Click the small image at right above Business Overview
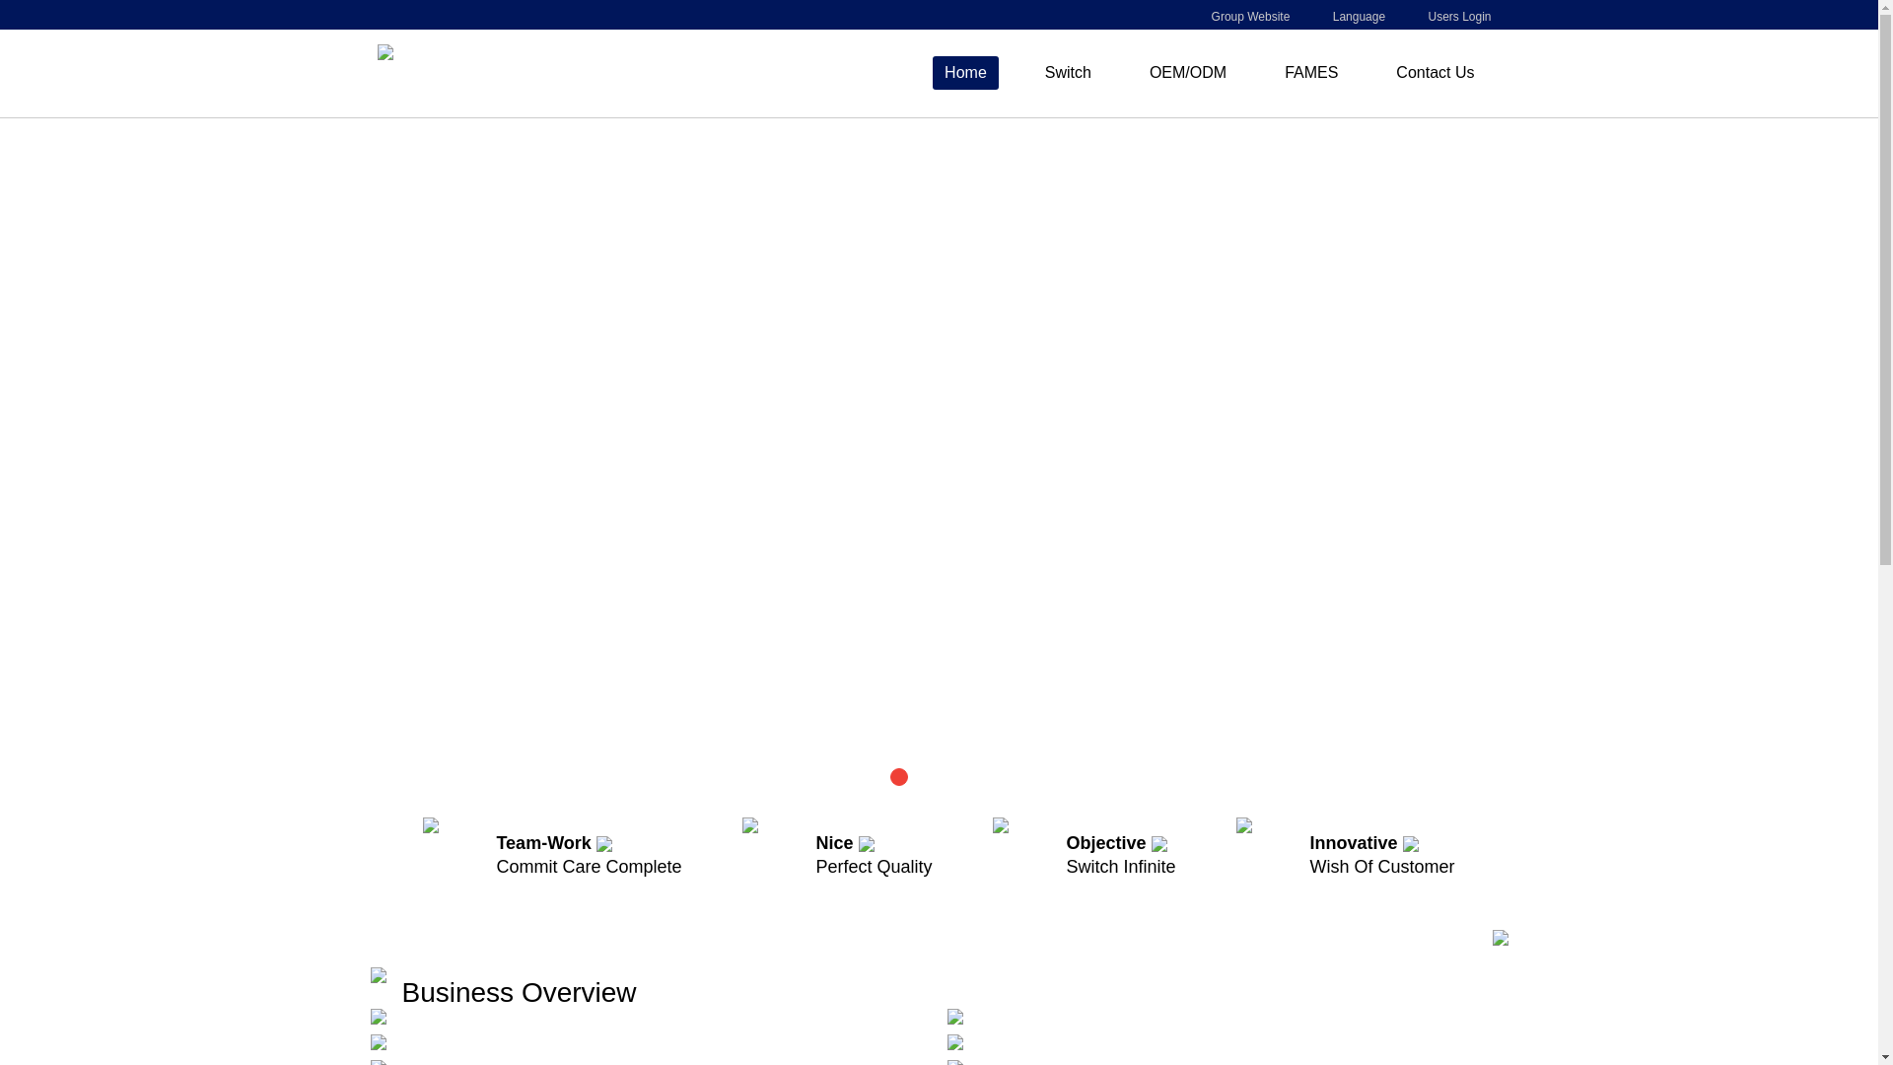This screenshot has width=1893, height=1065. (1501, 938)
